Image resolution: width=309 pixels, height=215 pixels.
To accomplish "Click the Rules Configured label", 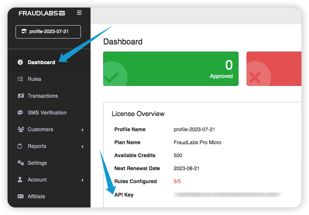I will click(x=135, y=181).
